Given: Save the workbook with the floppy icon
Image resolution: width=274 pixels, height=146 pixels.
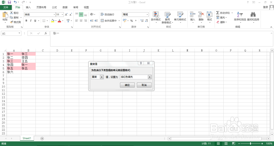Looking at the screenshot, I should [9, 2].
